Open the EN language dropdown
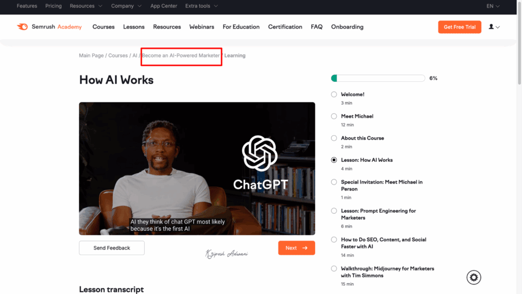 pos(492,6)
